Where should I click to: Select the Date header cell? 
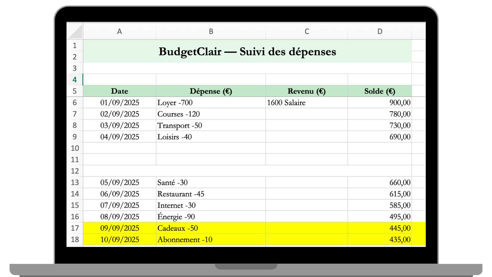(x=119, y=91)
